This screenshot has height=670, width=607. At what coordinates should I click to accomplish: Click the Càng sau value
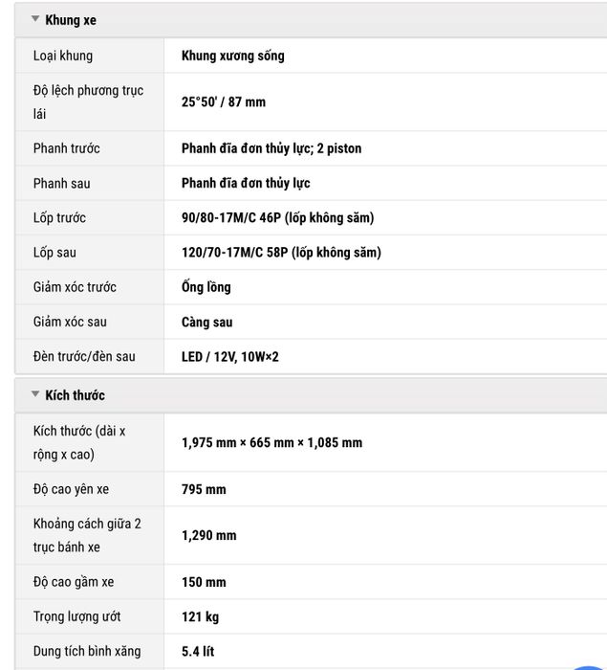point(207,322)
